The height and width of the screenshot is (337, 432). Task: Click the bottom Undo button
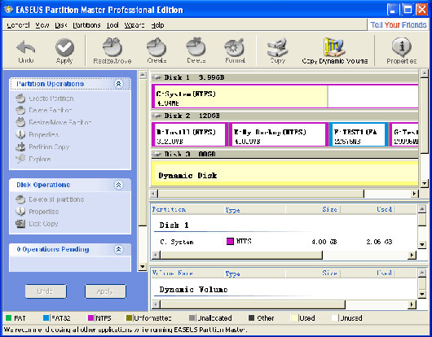46,291
